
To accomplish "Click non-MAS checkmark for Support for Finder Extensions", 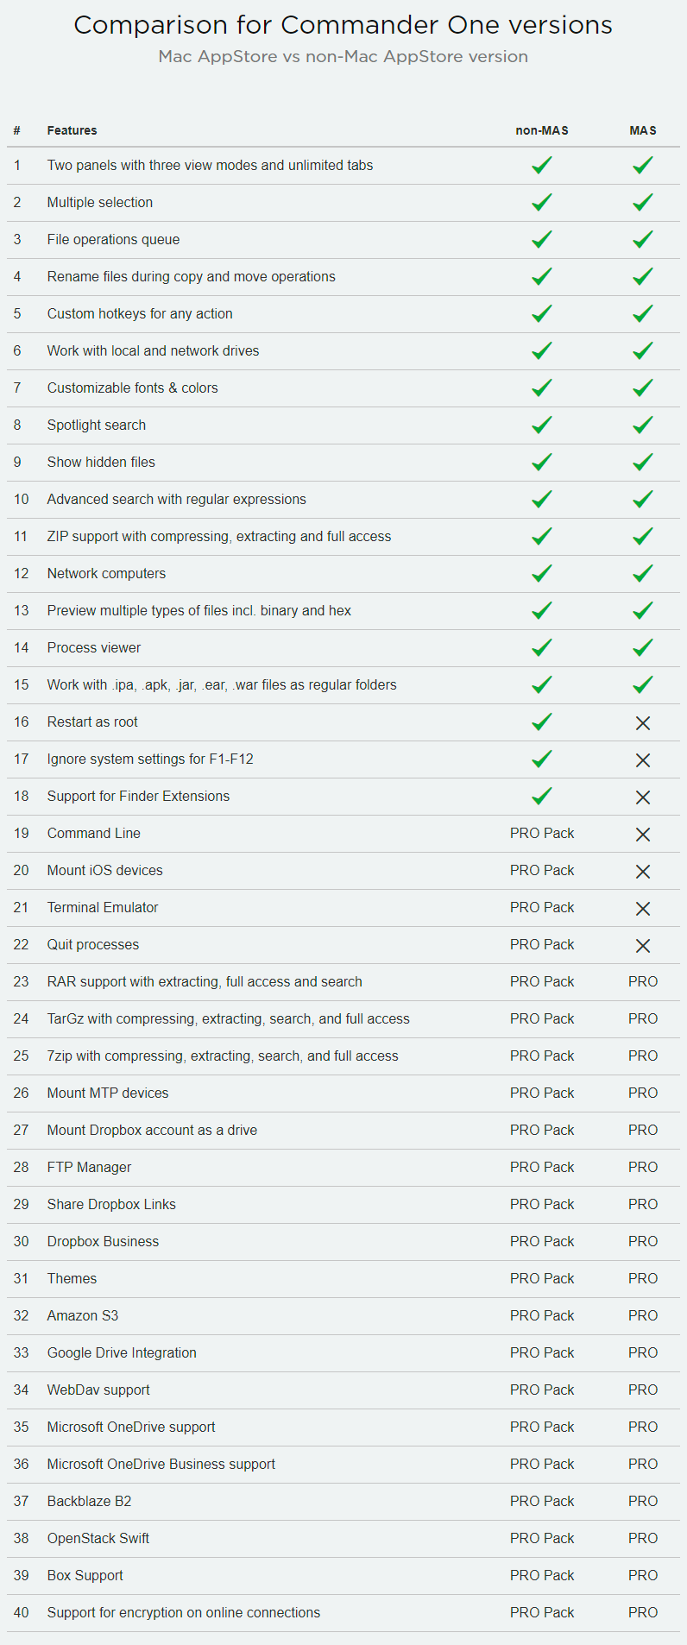I will [x=541, y=796].
